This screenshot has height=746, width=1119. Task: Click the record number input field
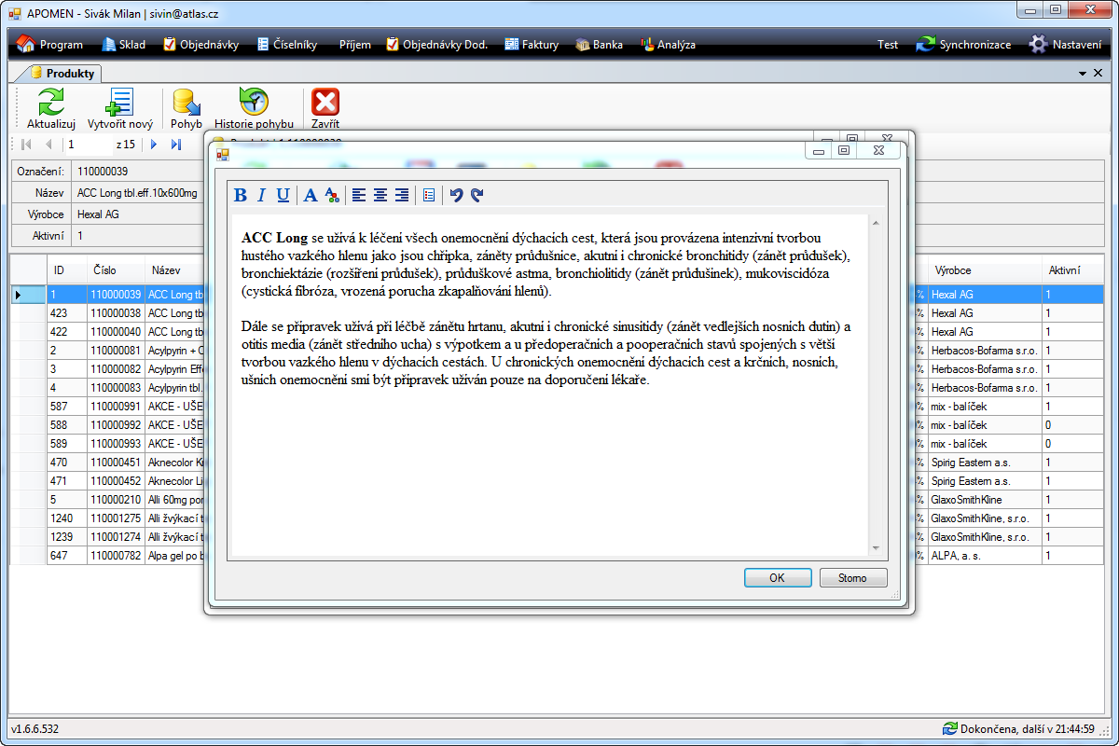(x=88, y=145)
